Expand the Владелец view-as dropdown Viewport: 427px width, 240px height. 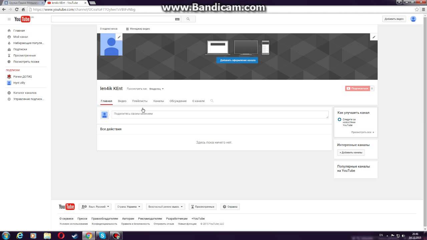tap(156, 89)
